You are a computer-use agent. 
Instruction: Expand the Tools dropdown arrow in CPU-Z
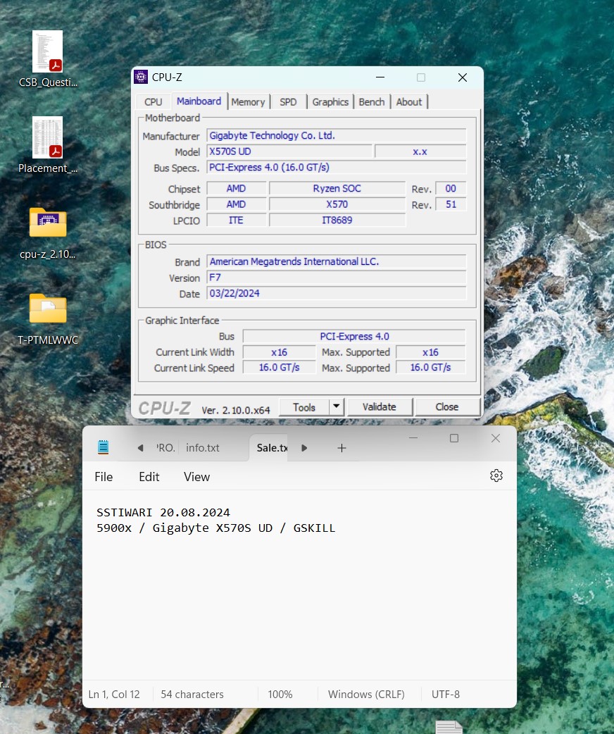tap(336, 406)
